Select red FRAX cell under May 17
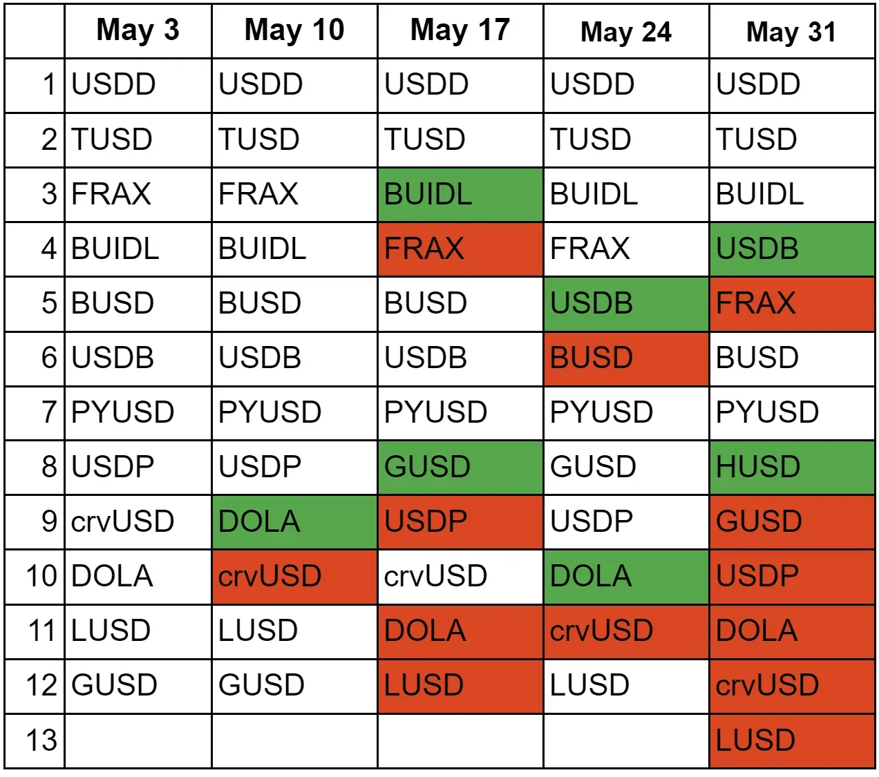The width and height of the screenshot is (879, 777). [460, 249]
